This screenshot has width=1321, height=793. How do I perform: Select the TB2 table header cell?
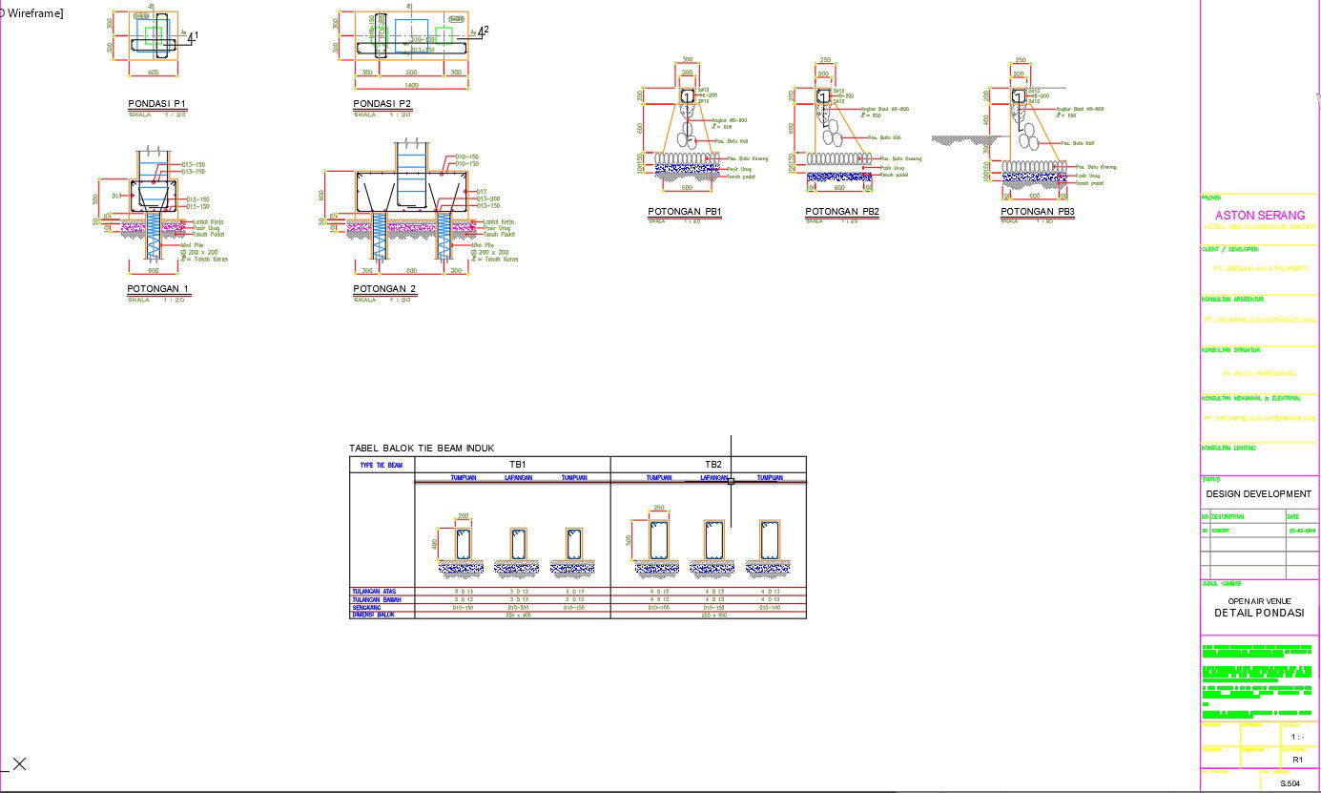pos(713,465)
